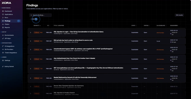Sort by SLA Deadline column header
The height and width of the screenshot is (99, 191).
161,26
